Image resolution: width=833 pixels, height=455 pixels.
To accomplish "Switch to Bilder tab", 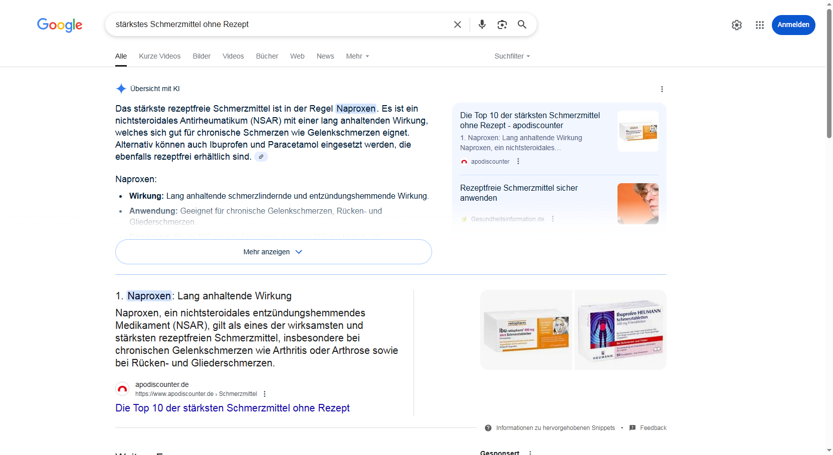I will point(201,56).
